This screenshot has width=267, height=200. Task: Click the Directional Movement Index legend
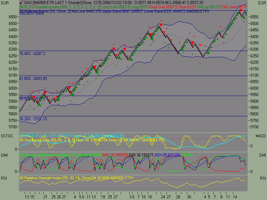click(106, 155)
